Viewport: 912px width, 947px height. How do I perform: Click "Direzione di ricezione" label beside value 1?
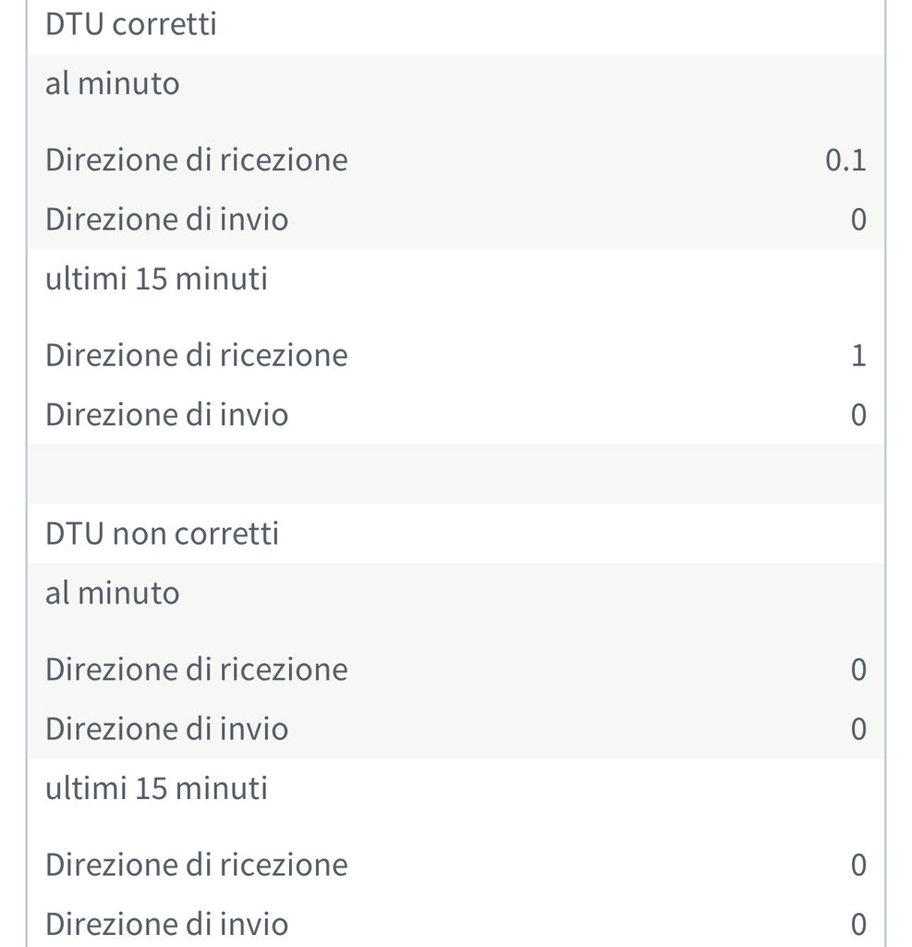(x=197, y=355)
